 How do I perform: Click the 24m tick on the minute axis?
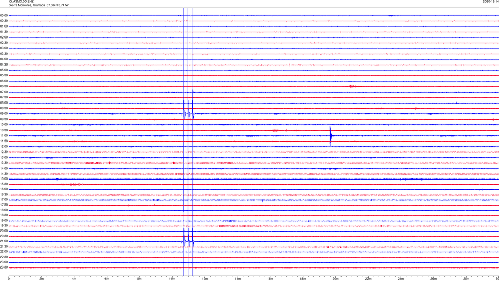coord(401,279)
